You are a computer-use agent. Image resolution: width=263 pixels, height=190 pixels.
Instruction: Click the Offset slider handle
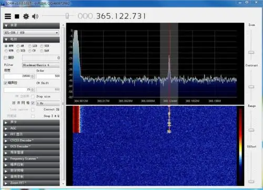click(x=251, y=182)
